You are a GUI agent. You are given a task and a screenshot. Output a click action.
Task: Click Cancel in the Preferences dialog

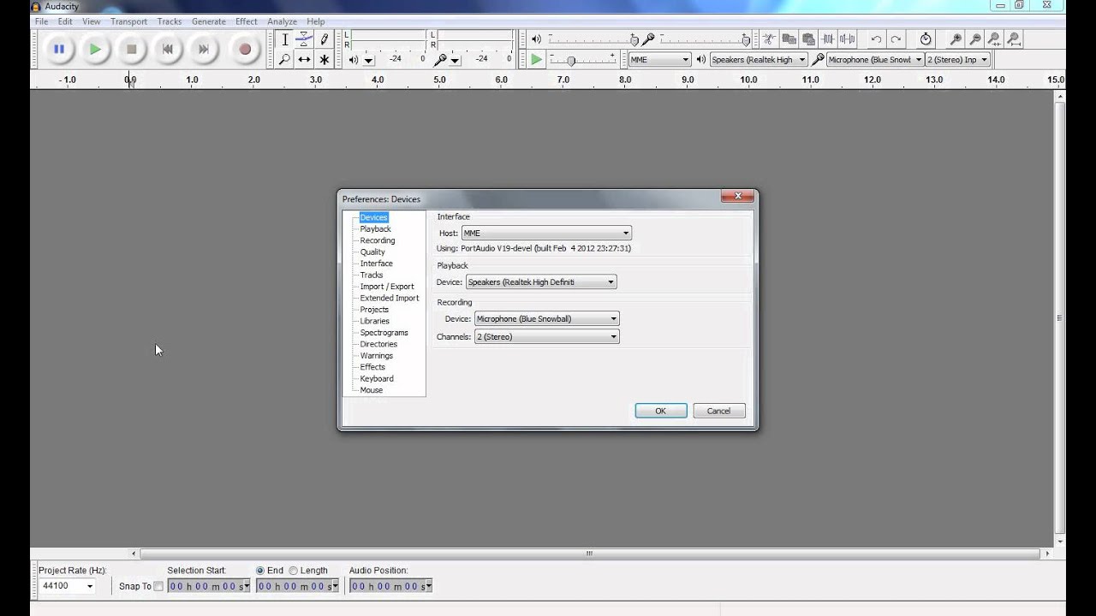pyautogui.click(x=718, y=411)
